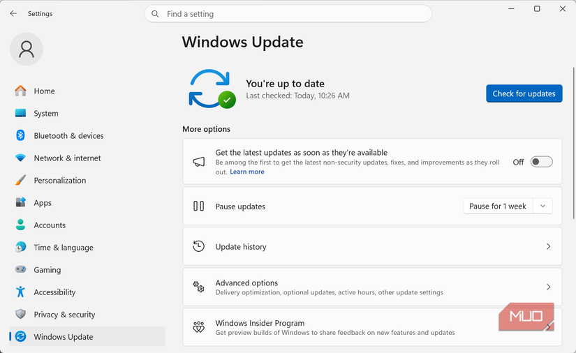The height and width of the screenshot is (353, 576).
Task: Click the Gaming controller icon
Action: click(x=20, y=269)
